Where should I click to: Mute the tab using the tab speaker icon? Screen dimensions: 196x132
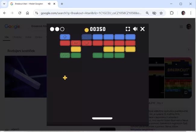pos(49,4)
